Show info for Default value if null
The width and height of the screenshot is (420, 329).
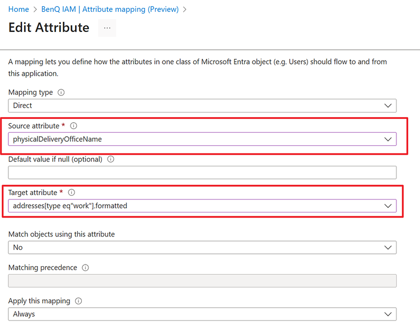tap(110, 159)
